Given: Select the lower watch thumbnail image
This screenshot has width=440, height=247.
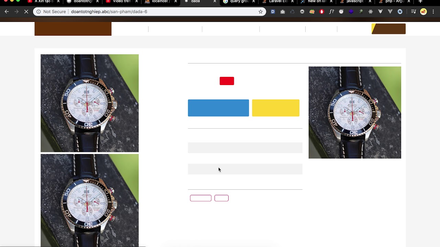Looking at the screenshot, I should [90, 200].
